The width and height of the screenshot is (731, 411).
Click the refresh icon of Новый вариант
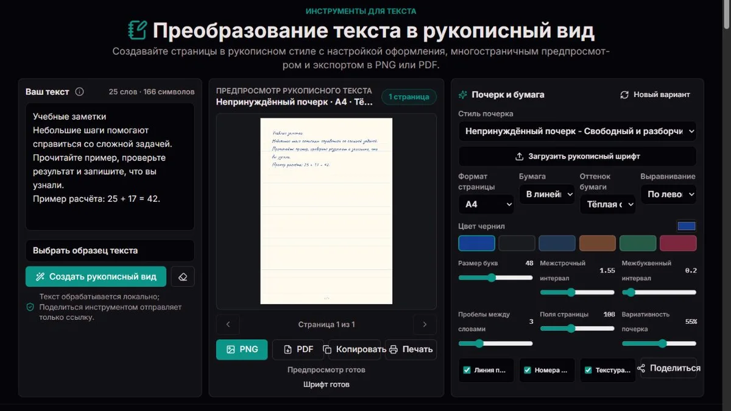pyautogui.click(x=624, y=95)
